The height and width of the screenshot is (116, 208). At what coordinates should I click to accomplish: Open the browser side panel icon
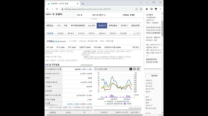[x=151, y=9]
